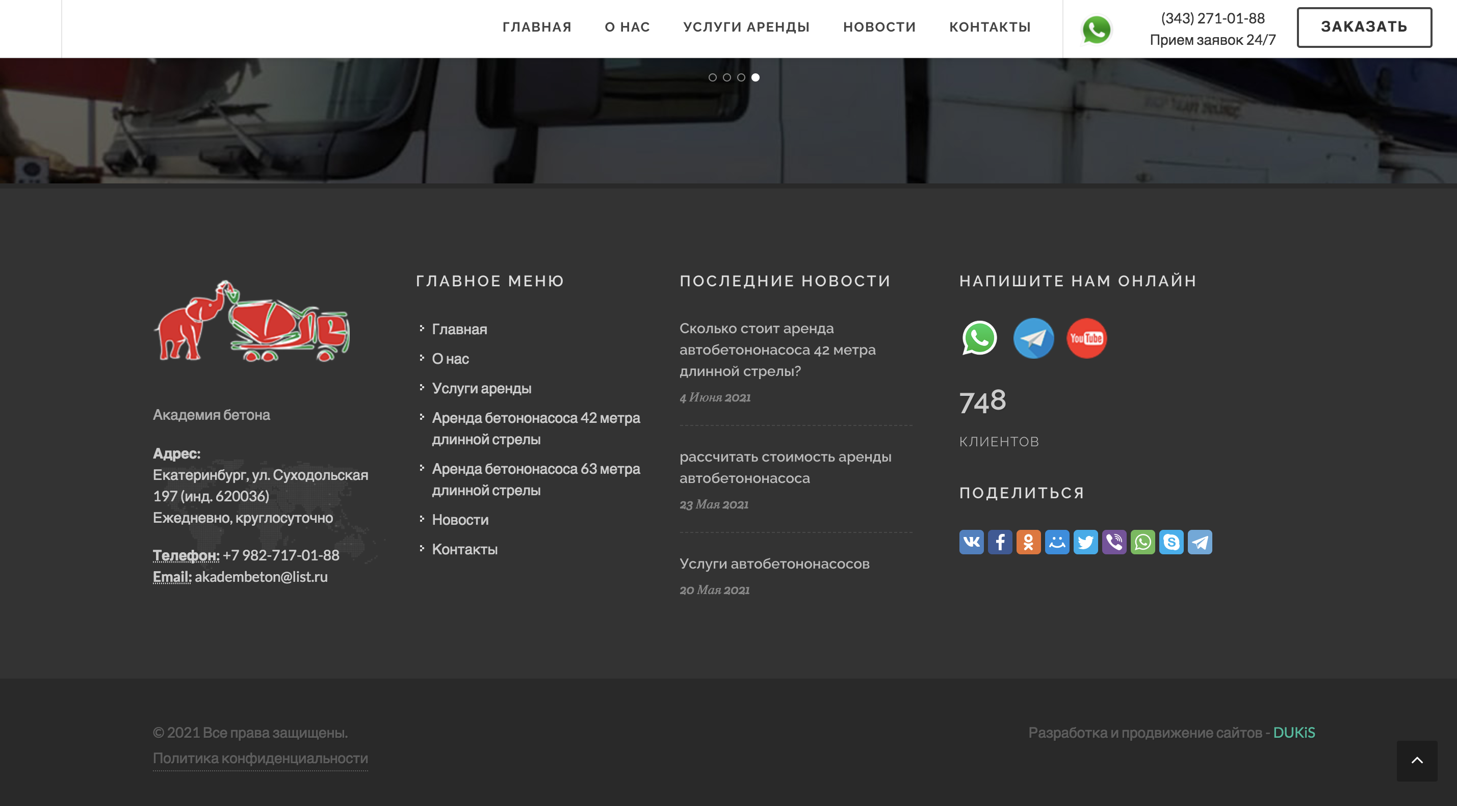This screenshot has width=1457, height=806.
Task: Click the WhatsApp icon in the header
Action: tap(1096, 29)
